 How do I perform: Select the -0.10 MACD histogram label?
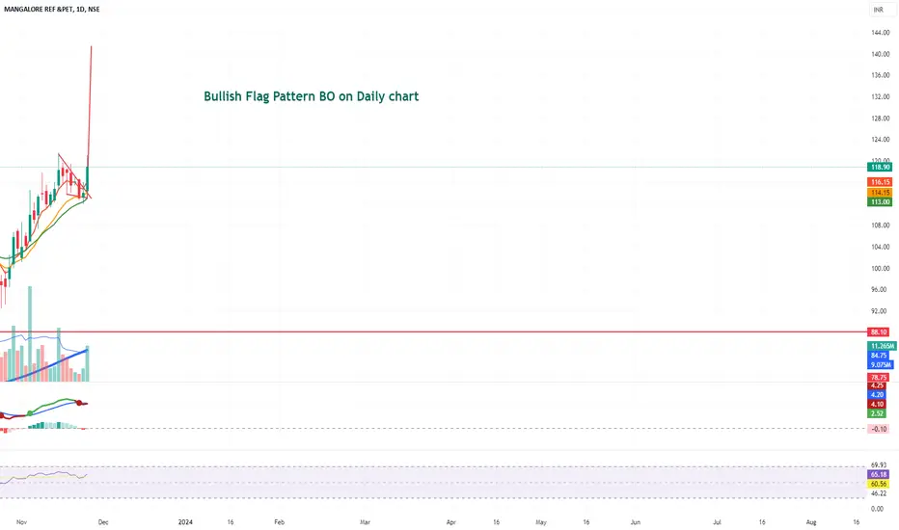(879, 429)
